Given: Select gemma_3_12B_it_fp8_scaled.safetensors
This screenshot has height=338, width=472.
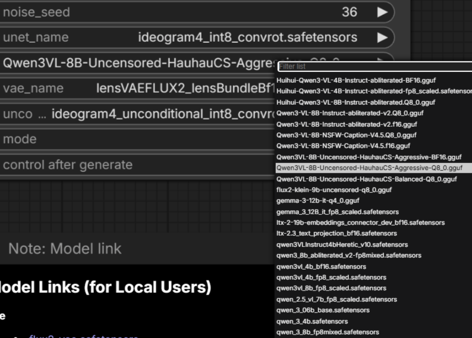Looking at the screenshot, I should tap(374, 212).
